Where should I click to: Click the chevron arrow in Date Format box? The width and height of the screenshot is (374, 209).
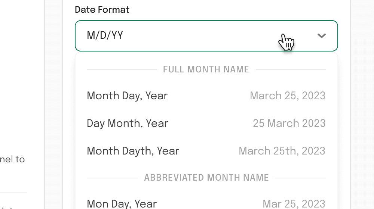322,36
